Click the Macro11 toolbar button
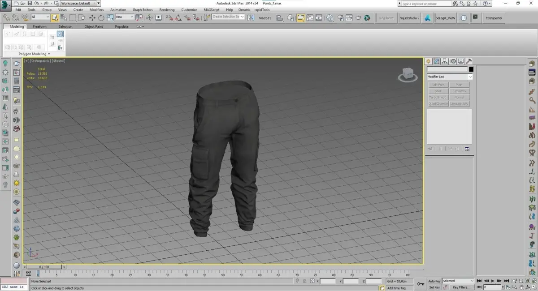Image resolution: width=538 pixels, height=291 pixels. 265,18
